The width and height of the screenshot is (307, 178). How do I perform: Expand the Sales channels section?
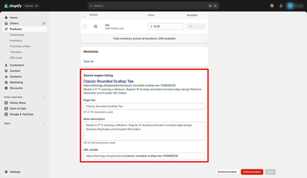pyautogui.click(x=44, y=97)
